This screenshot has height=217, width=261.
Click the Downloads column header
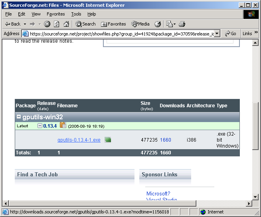point(172,105)
